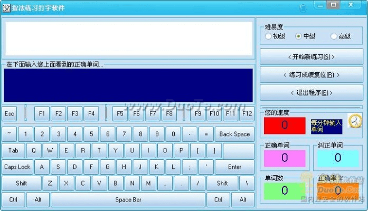
Task: Set difficulty to 高级 advanced
Action: point(334,36)
